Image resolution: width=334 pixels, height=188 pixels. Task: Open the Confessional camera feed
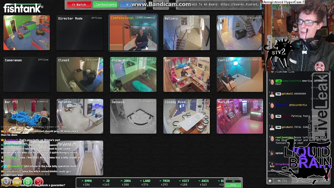(x=133, y=33)
